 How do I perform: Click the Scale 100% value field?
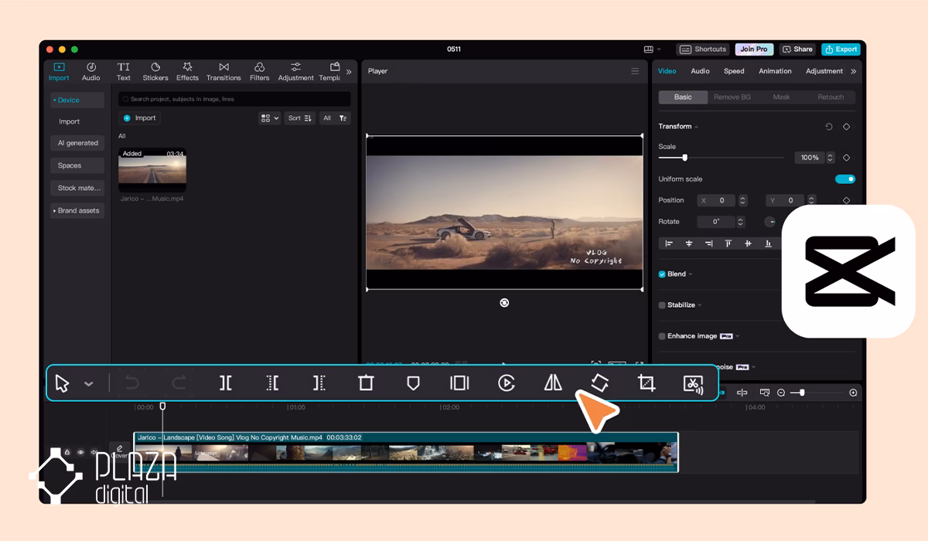(x=810, y=158)
